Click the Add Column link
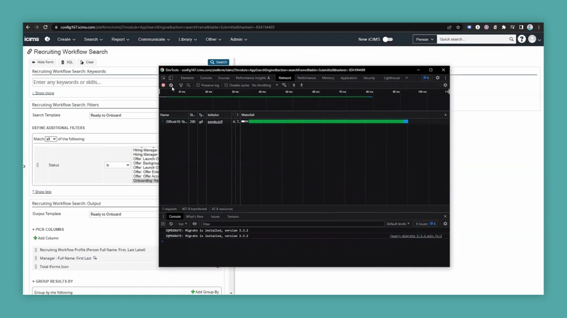567x318 pixels. pos(46,238)
